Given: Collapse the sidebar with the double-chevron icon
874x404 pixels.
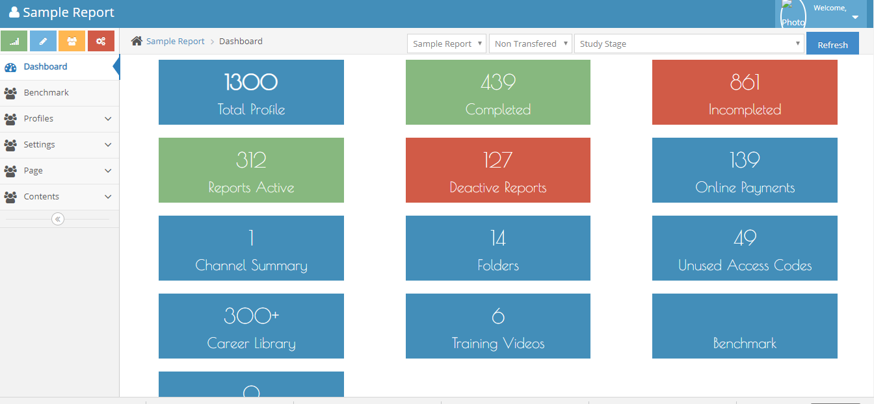Looking at the screenshot, I should (x=58, y=219).
